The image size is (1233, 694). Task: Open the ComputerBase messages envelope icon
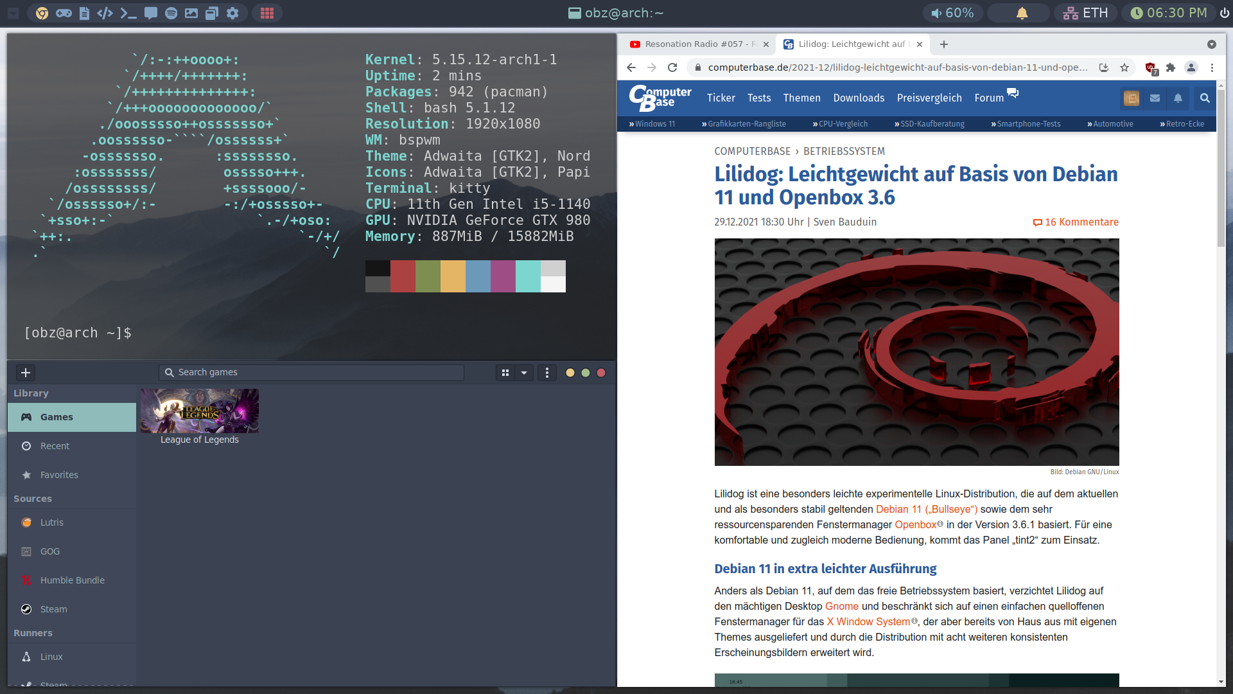(x=1155, y=98)
